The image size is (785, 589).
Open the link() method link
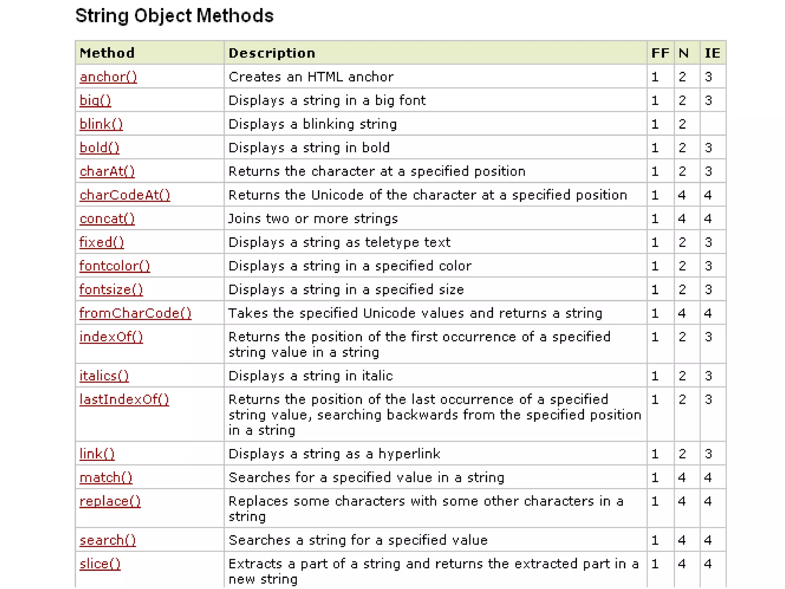point(97,454)
